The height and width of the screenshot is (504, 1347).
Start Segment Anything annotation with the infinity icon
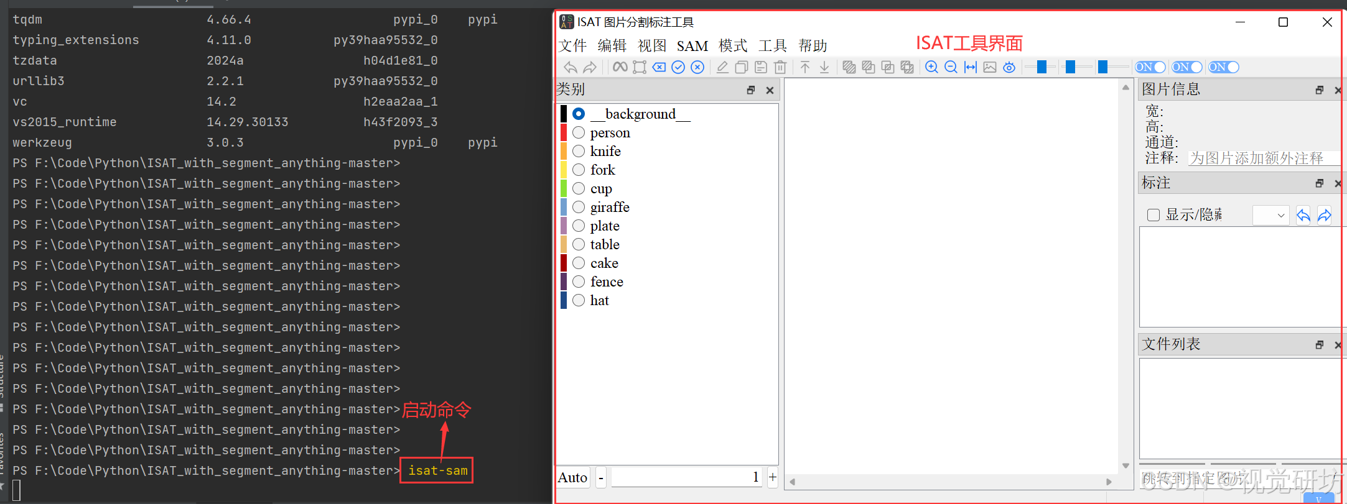coord(620,67)
